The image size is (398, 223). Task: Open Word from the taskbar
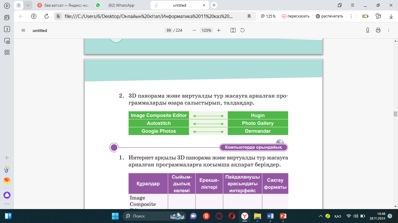(270, 216)
